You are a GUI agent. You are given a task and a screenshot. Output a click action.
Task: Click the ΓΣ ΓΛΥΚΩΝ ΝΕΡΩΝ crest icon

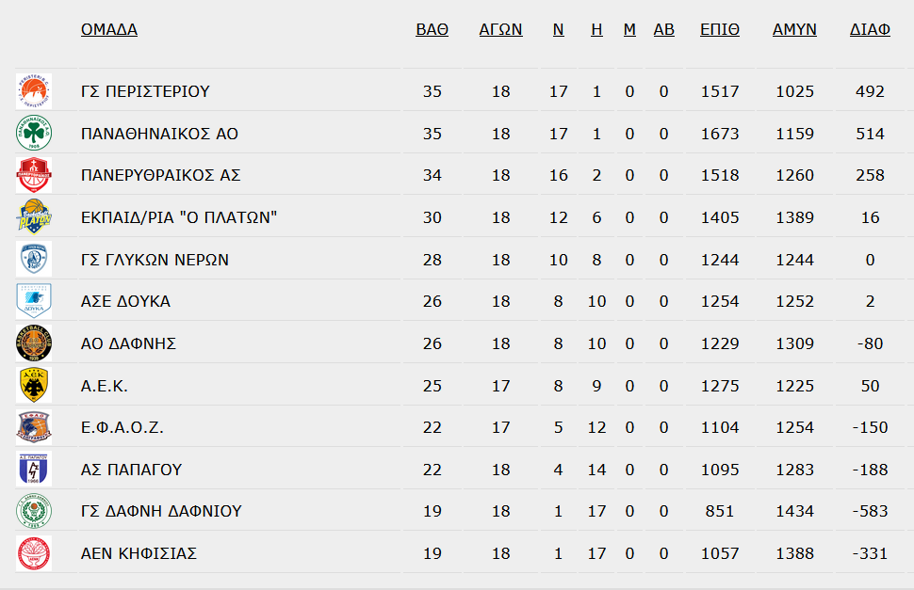[x=34, y=259]
